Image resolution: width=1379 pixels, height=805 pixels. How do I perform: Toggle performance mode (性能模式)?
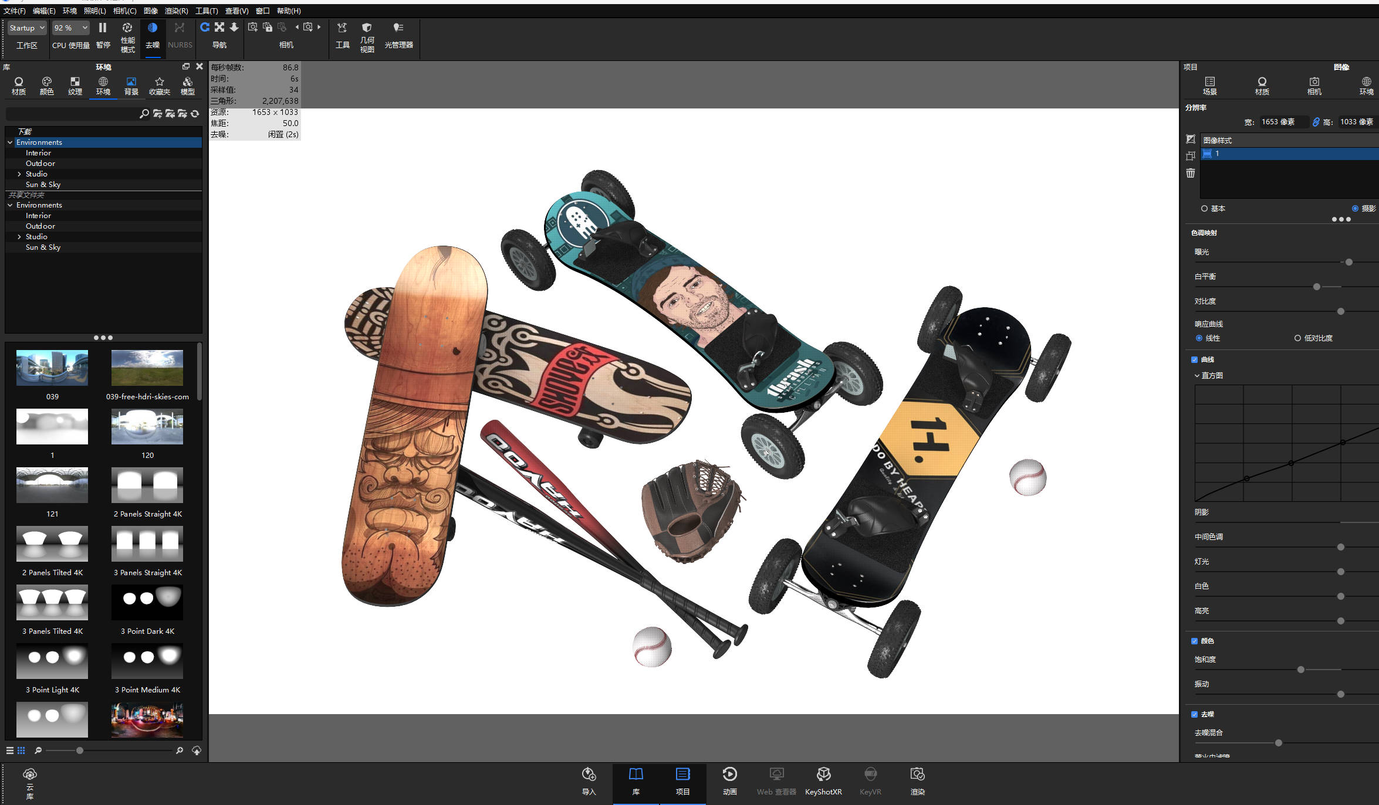click(x=127, y=37)
